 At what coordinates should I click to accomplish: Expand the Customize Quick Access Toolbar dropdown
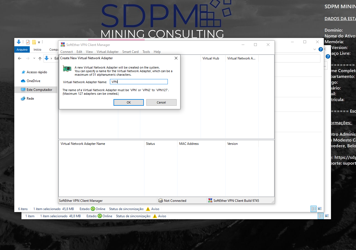coord(39,42)
